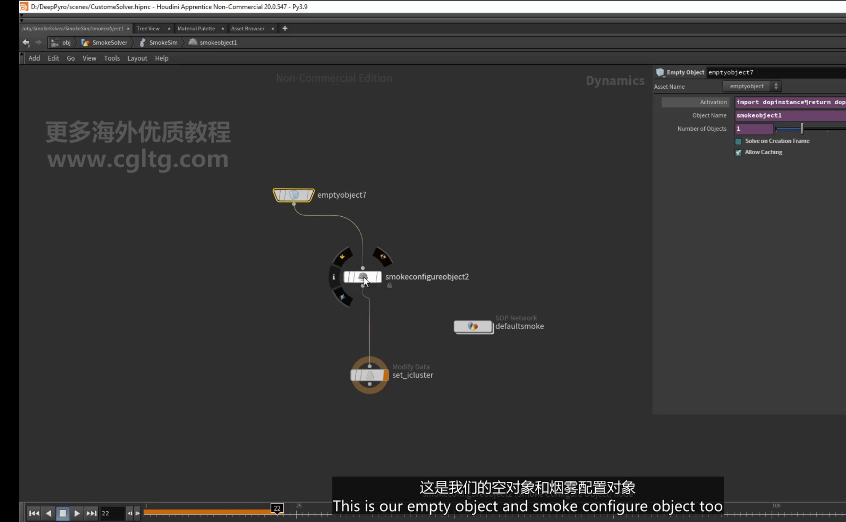Click the blue ring button below info
The height and width of the screenshot is (522, 846).
(x=342, y=297)
